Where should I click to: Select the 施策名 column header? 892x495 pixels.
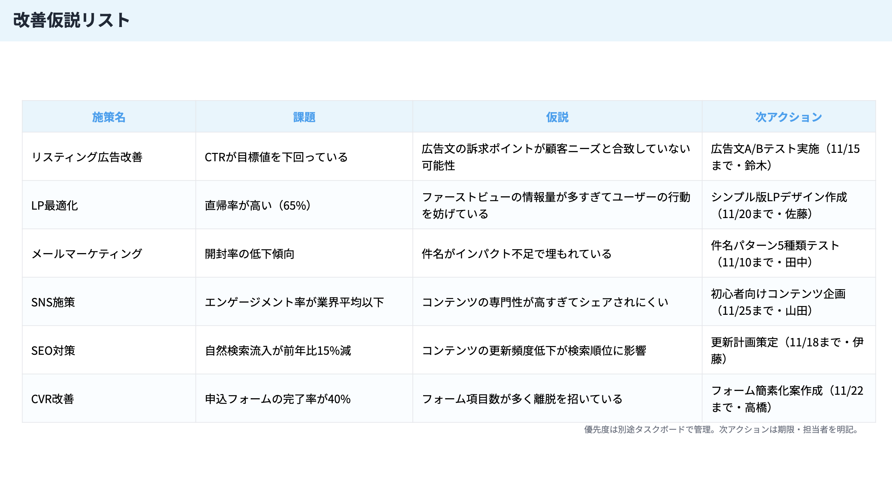(x=109, y=118)
